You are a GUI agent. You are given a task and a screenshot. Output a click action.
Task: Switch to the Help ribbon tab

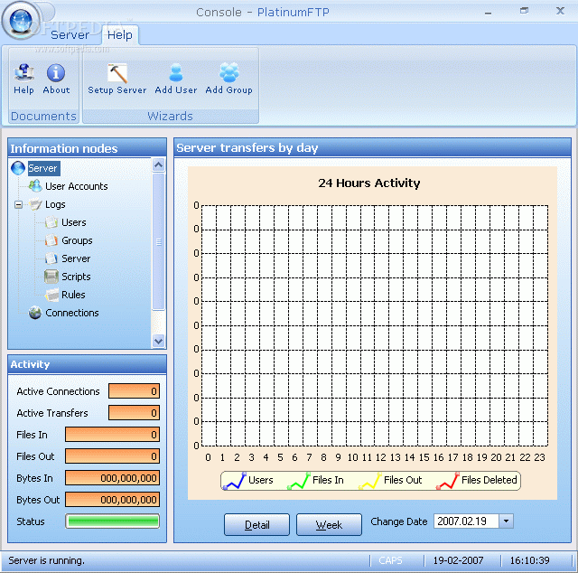pos(120,35)
